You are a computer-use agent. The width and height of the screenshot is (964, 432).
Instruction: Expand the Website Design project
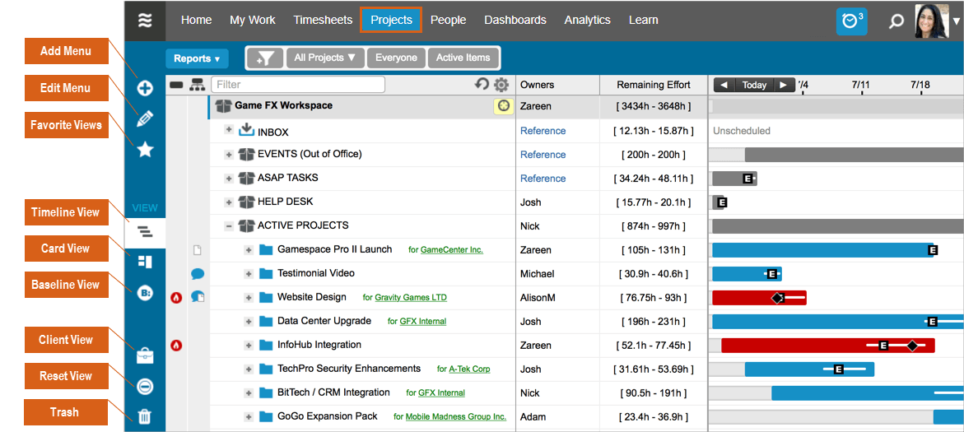coord(249,298)
